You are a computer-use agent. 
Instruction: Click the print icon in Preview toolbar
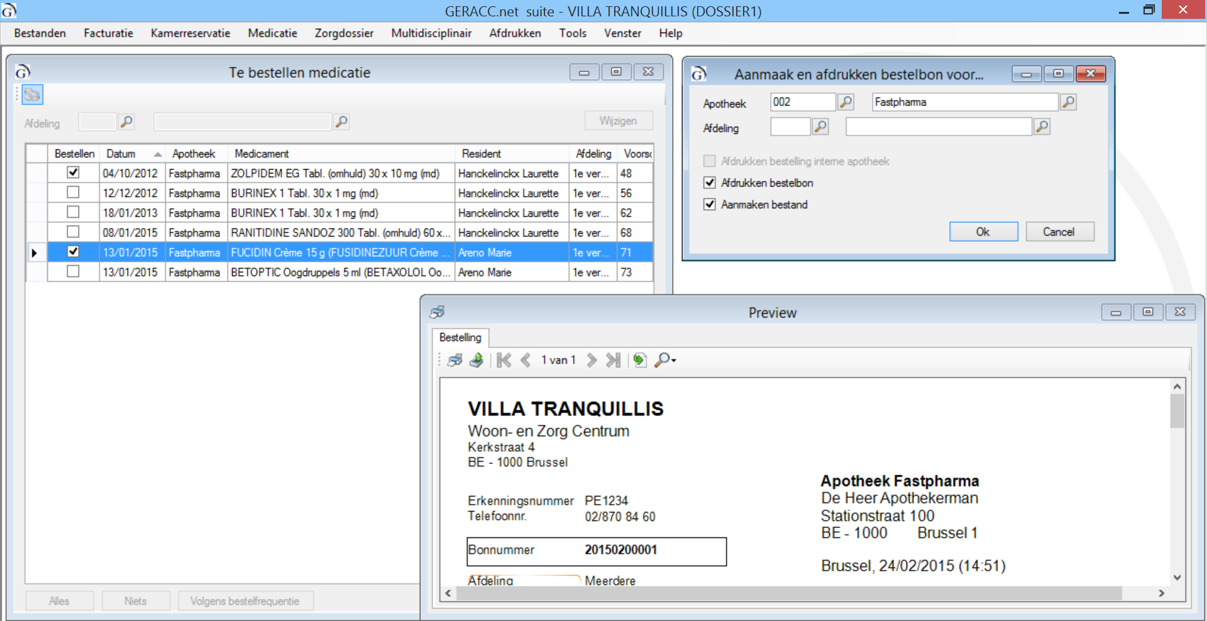point(455,360)
